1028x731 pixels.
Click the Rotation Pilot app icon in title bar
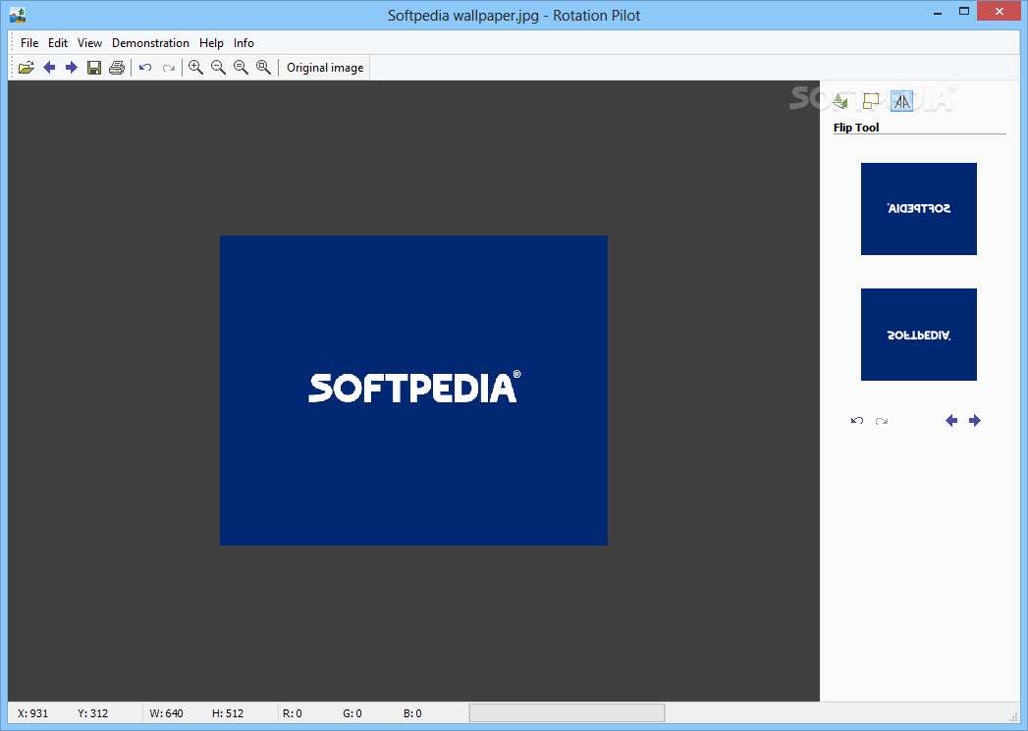(x=18, y=15)
